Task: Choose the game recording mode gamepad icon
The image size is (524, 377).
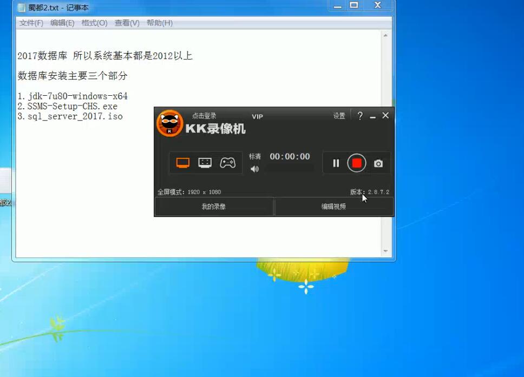Action: coord(227,163)
